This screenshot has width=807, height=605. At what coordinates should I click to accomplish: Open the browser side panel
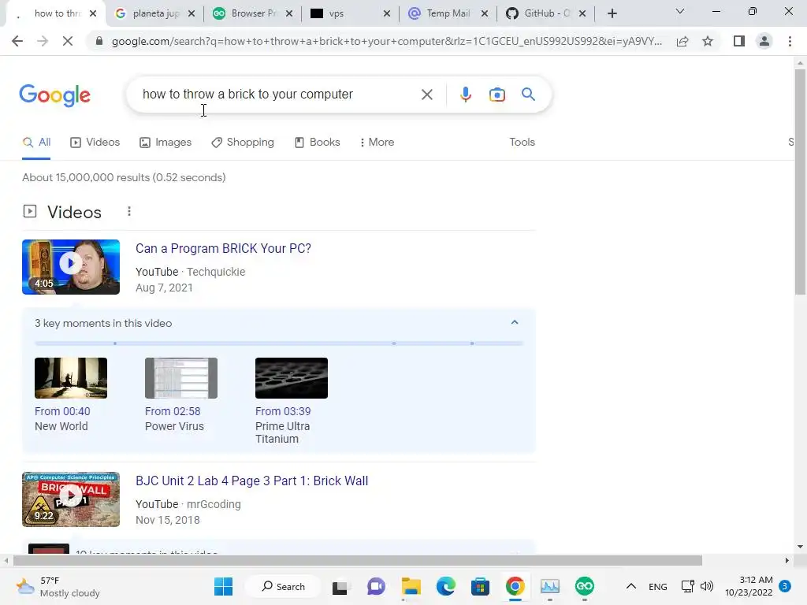[739, 41]
